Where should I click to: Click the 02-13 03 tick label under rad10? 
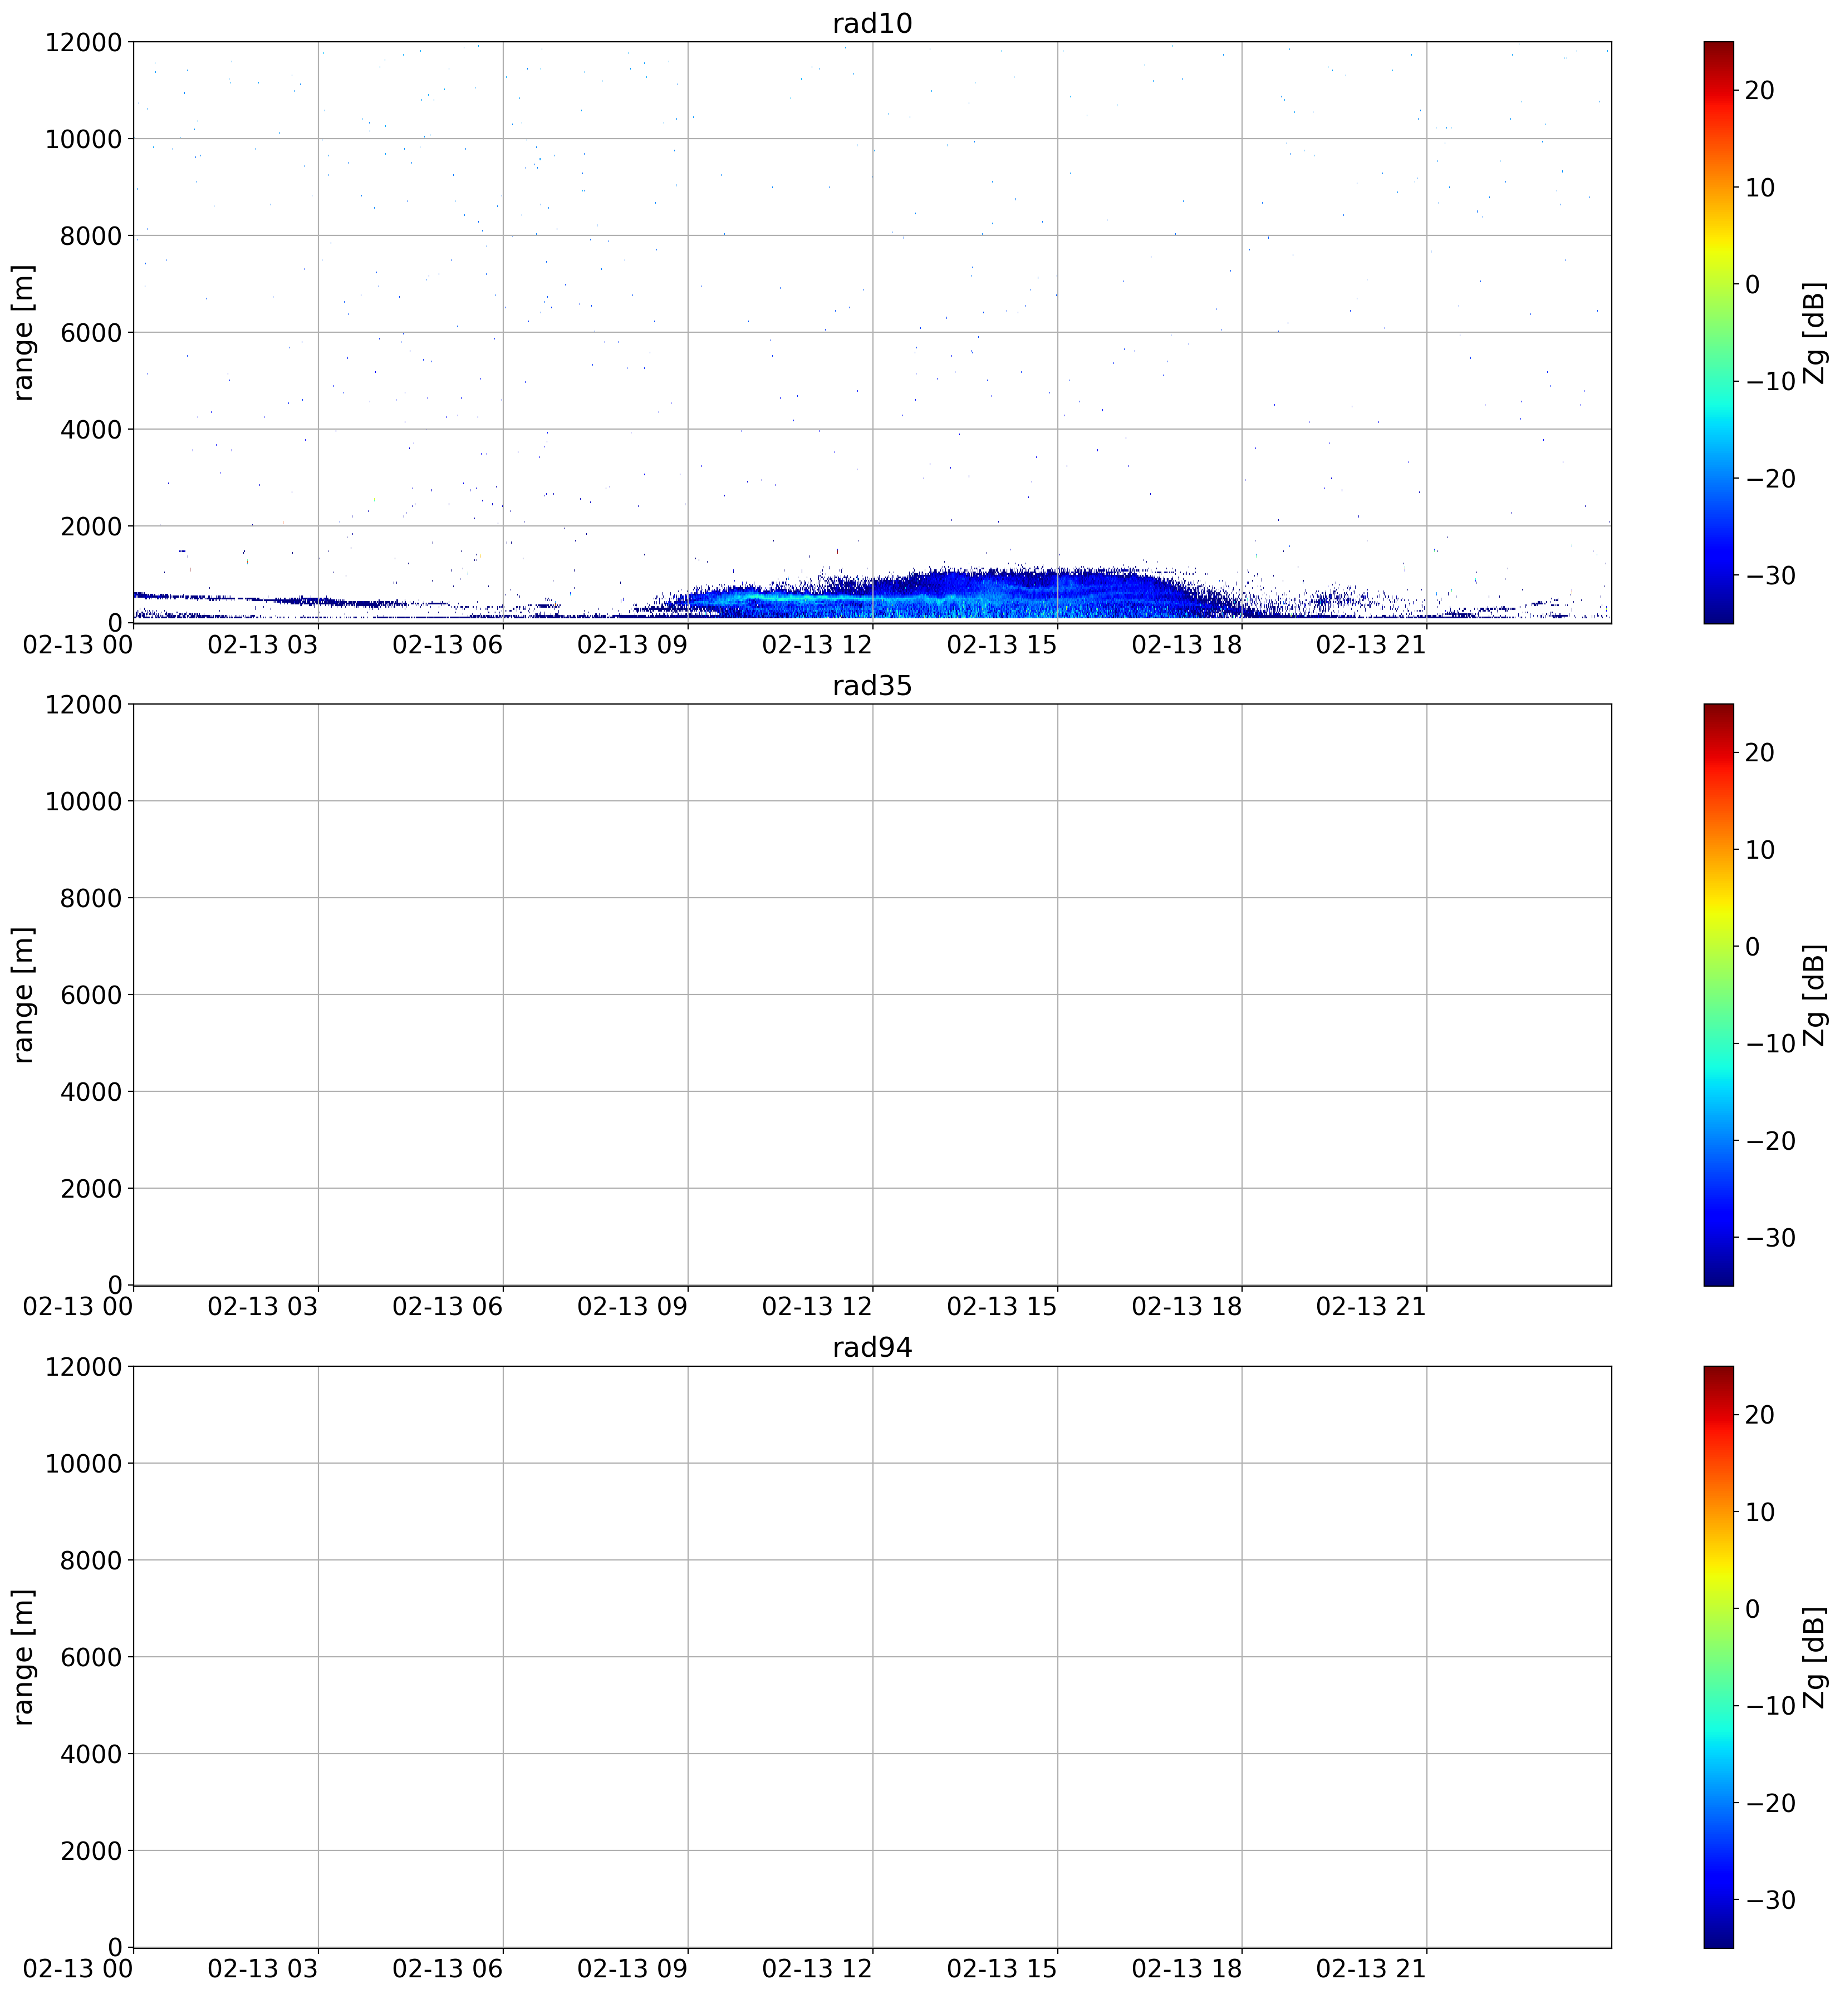click(263, 645)
